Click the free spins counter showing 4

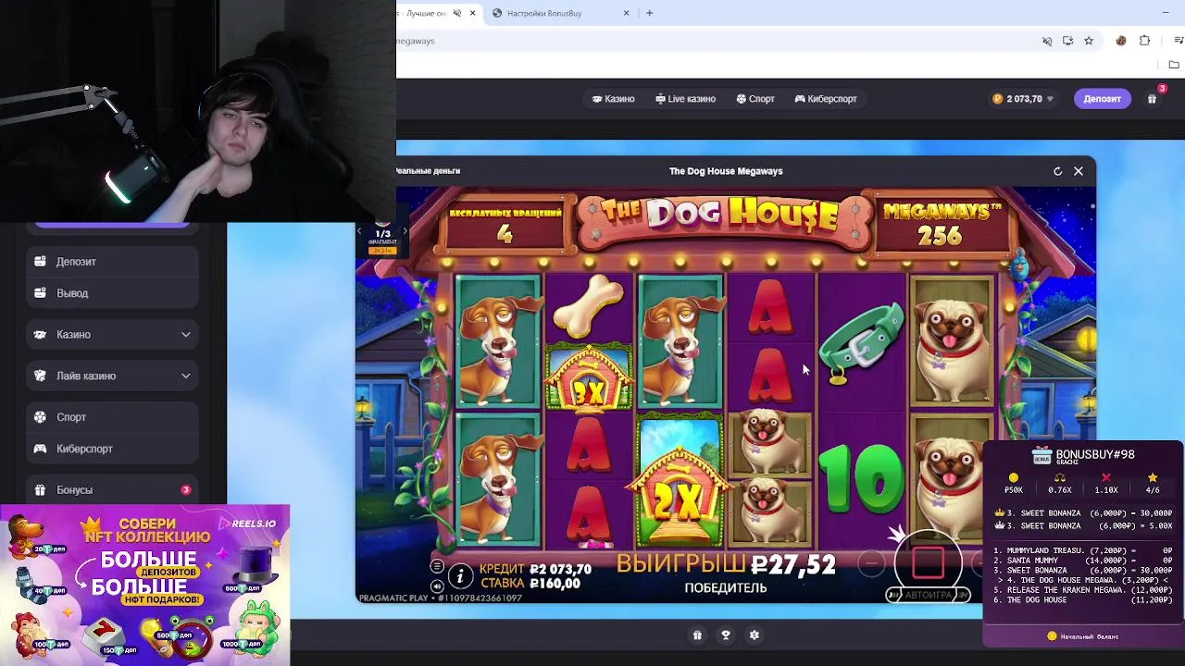(x=505, y=225)
